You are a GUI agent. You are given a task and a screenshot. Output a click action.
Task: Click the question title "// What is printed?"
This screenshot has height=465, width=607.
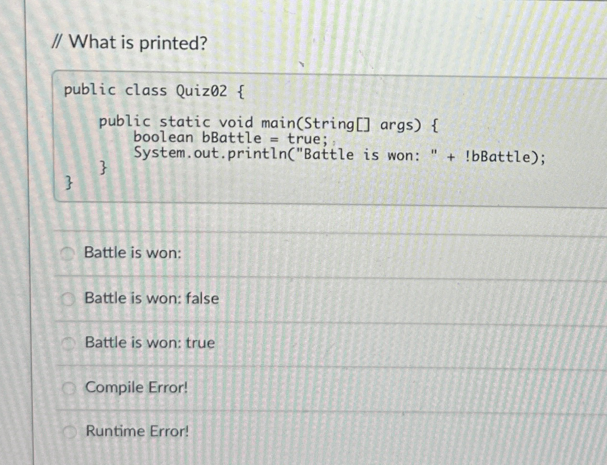pos(130,43)
